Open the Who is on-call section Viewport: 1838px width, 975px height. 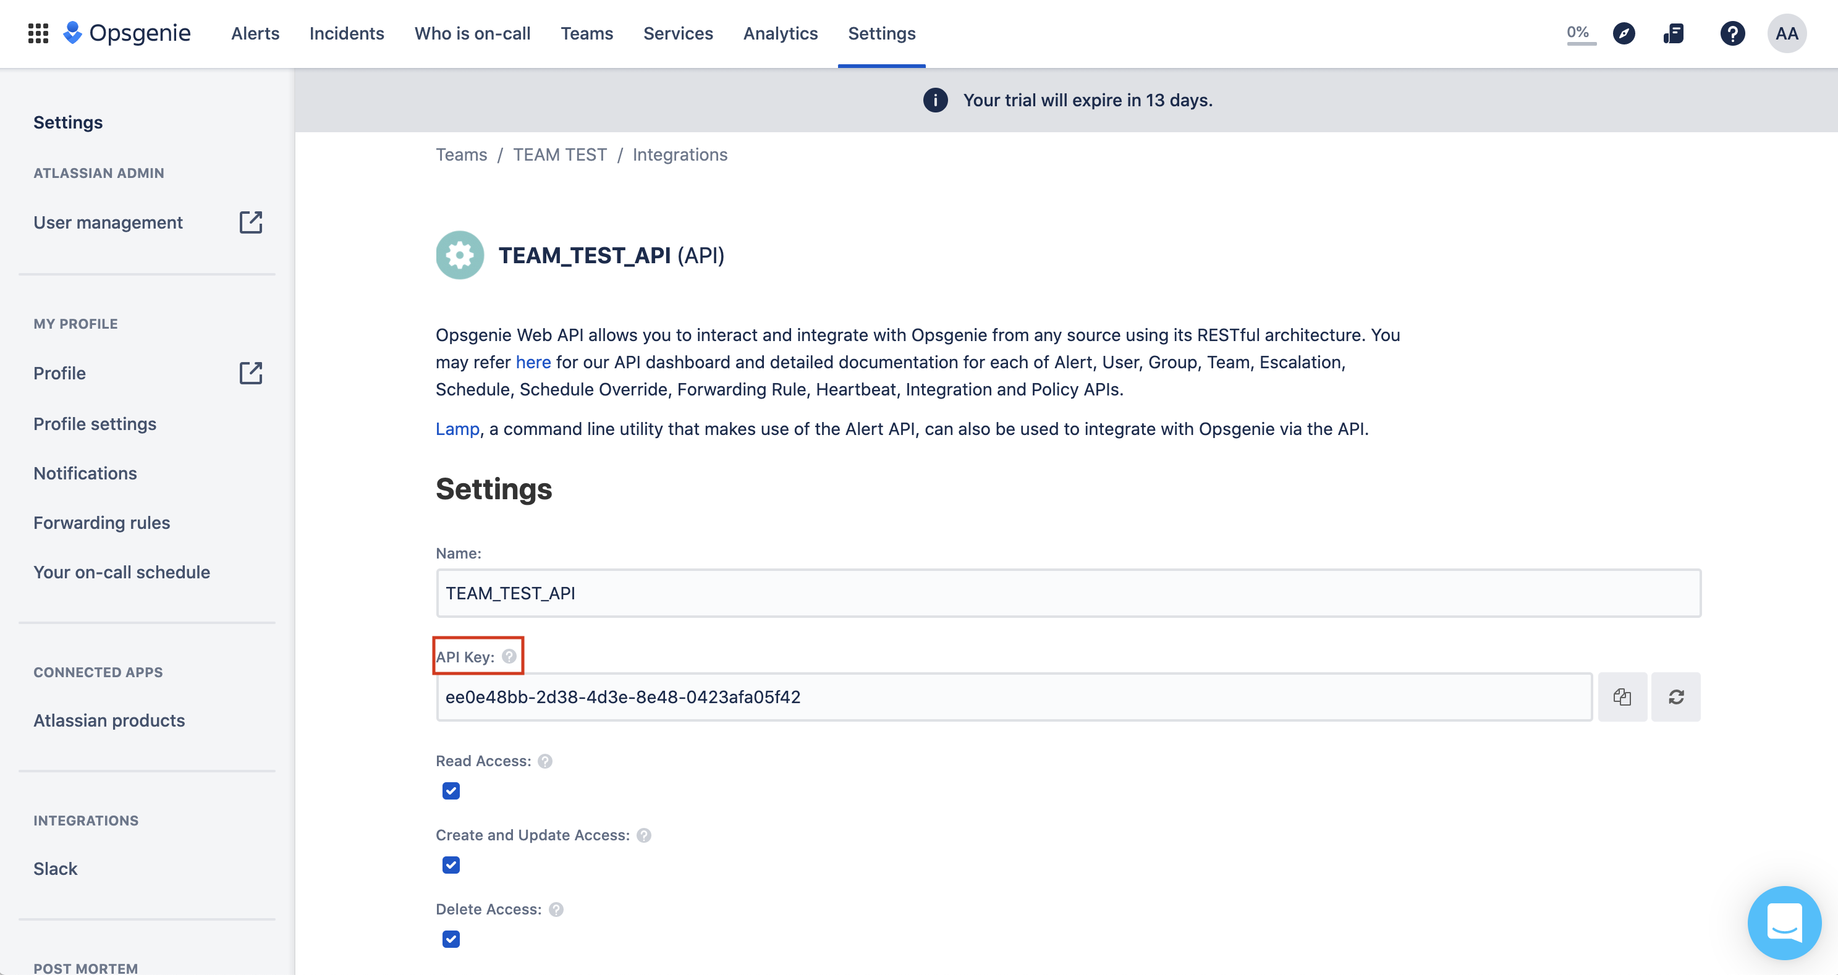pos(472,33)
